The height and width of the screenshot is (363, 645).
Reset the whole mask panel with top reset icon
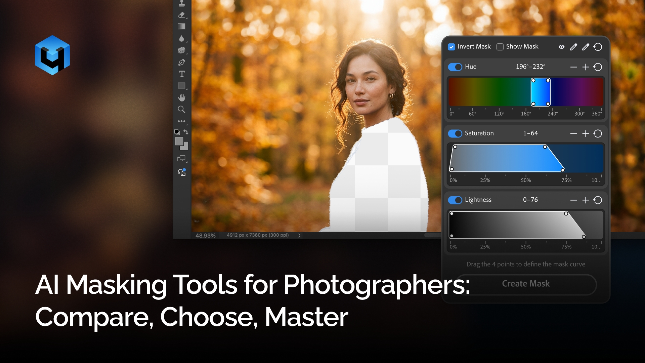[598, 47]
